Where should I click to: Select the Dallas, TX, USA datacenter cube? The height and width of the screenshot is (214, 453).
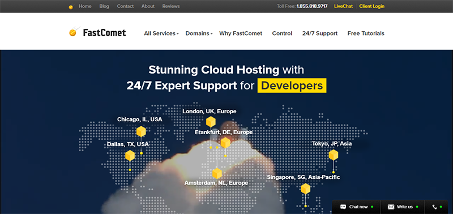coord(130,156)
